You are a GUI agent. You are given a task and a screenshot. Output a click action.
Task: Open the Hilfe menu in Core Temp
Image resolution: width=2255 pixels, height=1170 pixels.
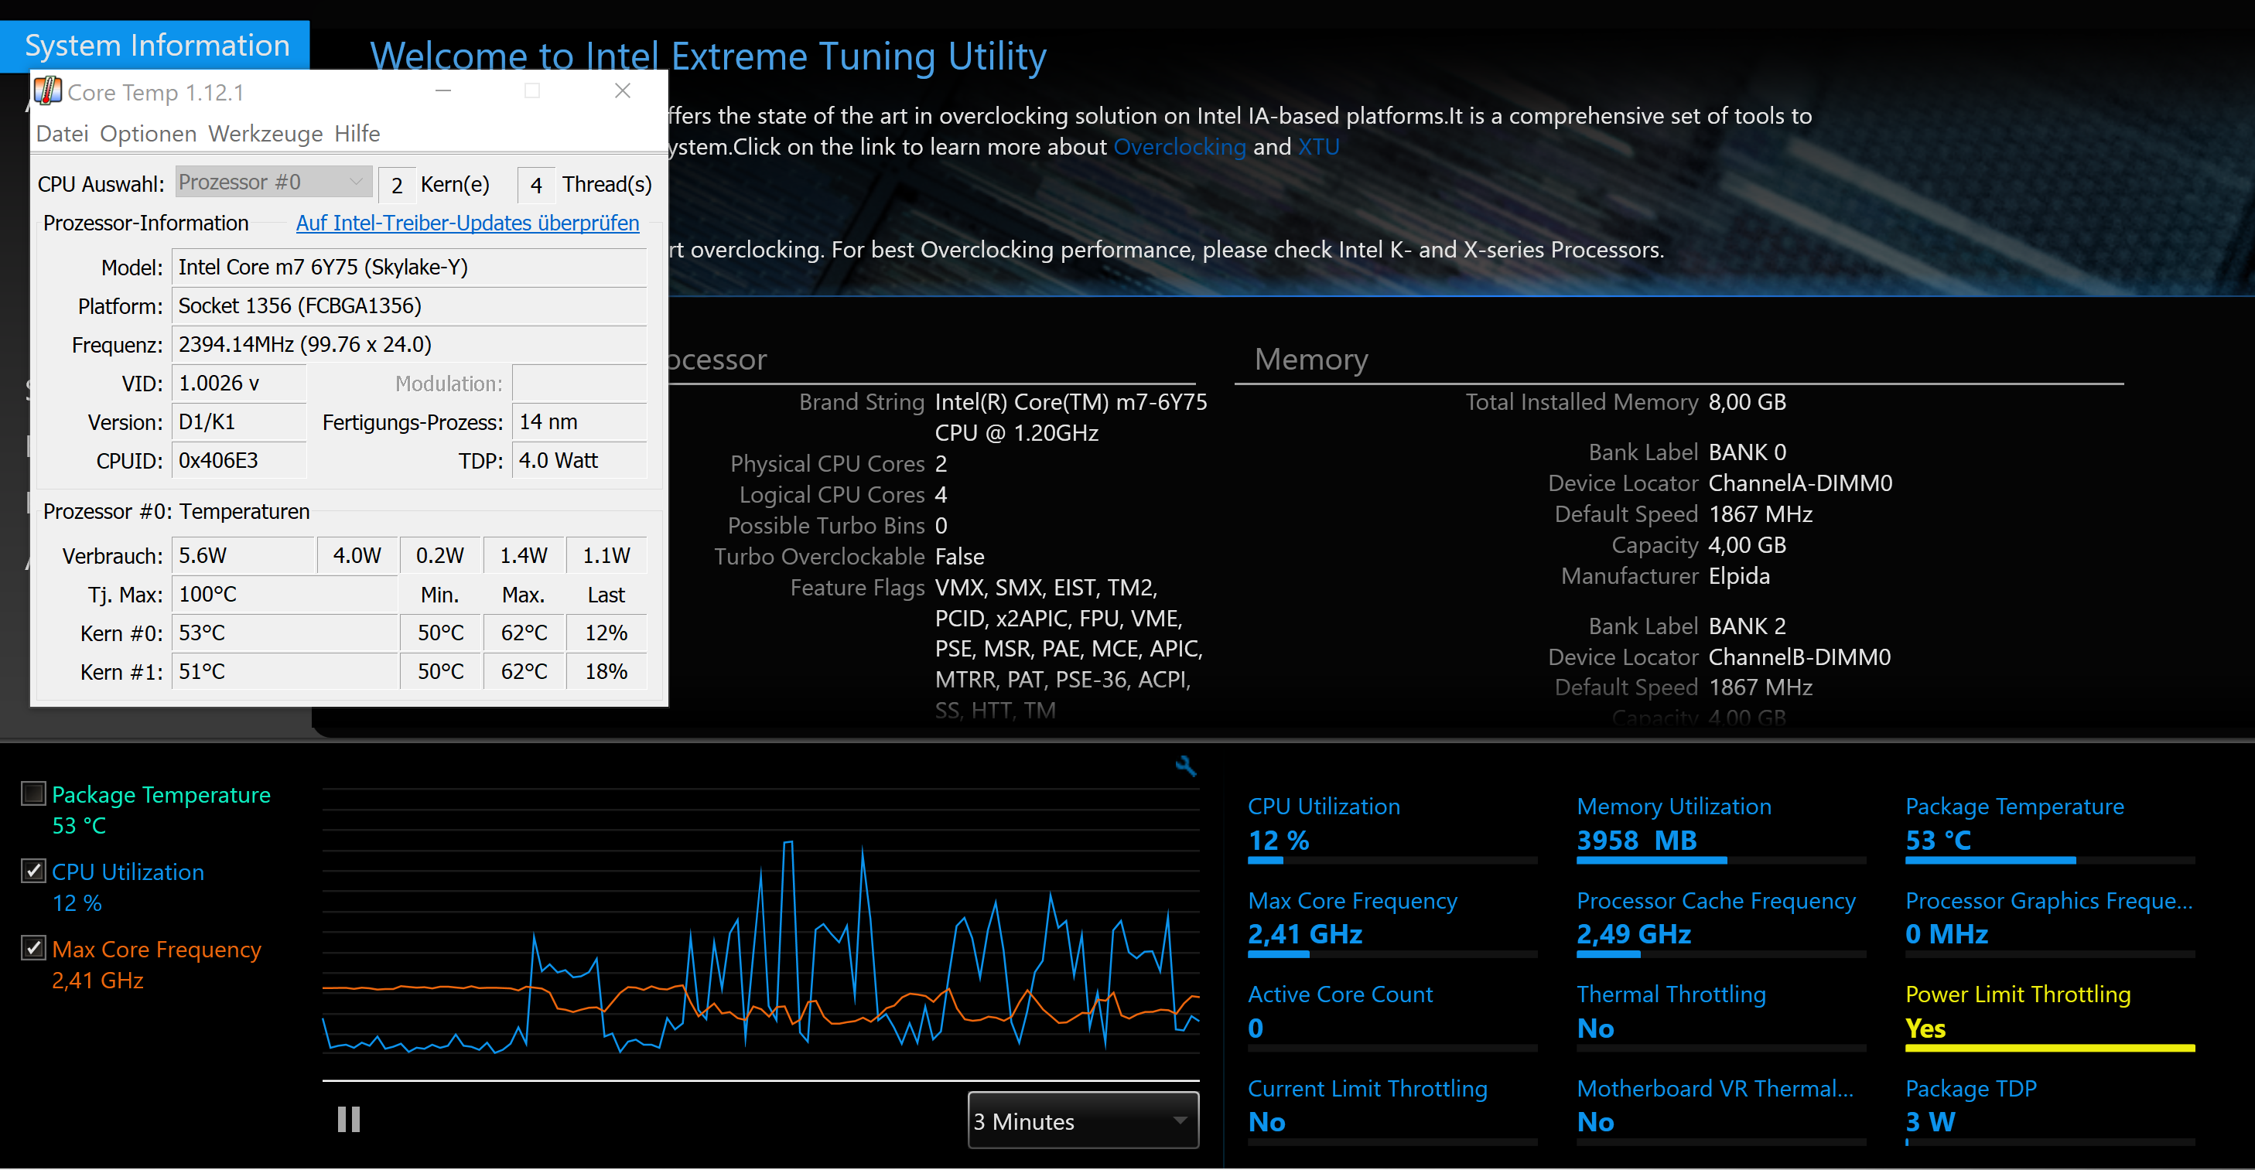click(357, 134)
